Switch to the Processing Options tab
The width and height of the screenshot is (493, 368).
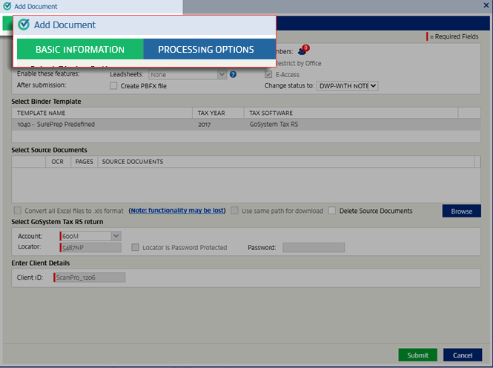point(205,50)
